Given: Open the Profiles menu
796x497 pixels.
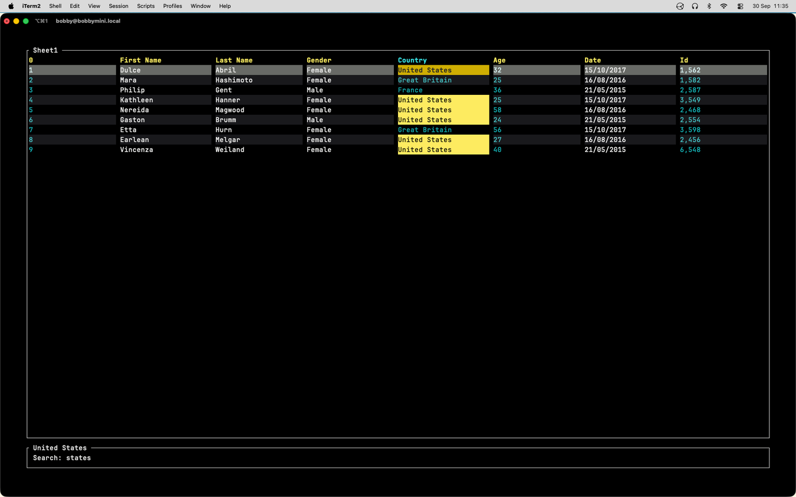Looking at the screenshot, I should (x=173, y=6).
